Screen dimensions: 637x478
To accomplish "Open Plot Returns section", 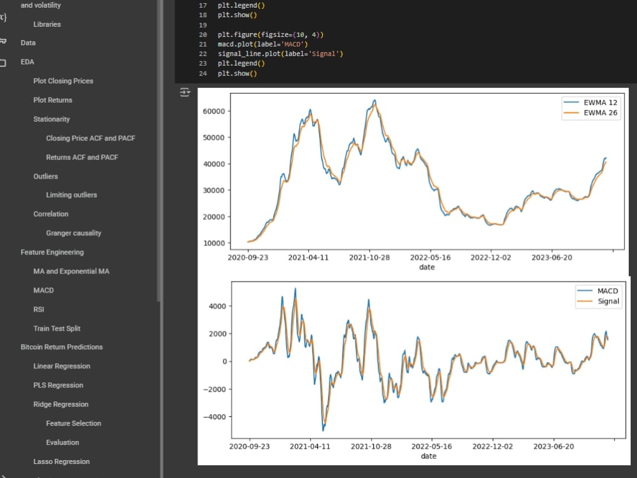I will click(53, 100).
